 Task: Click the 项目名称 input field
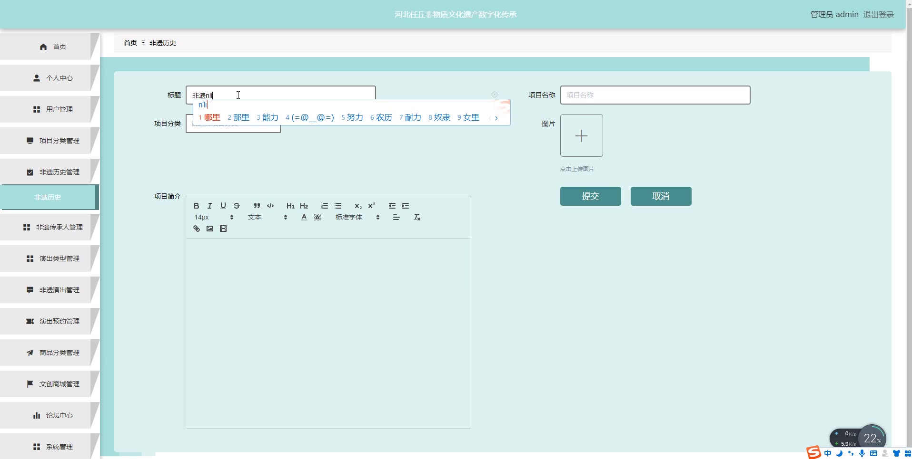click(x=655, y=95)
